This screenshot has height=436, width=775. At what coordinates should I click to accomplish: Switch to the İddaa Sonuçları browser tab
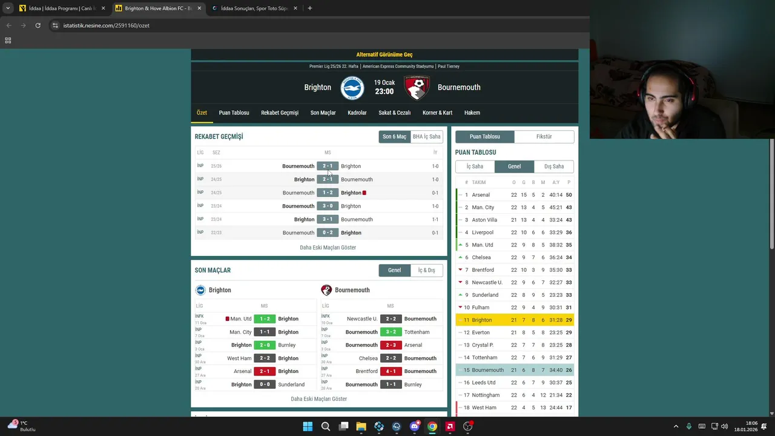tap(254, 8)
